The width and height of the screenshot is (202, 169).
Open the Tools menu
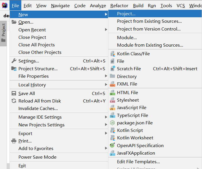click(166, 5)
